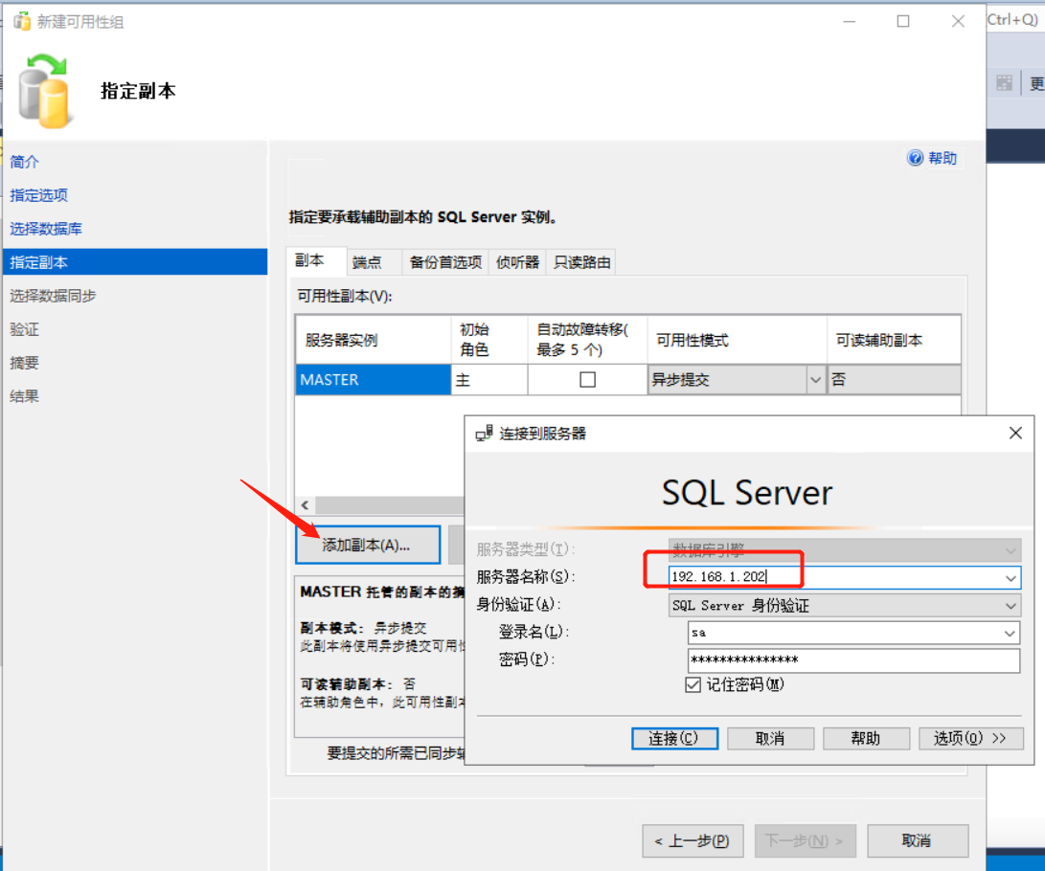Screen dimensions: 1045x871
Task: Open the disabled server type dropdown
Action: pos(1011,550)
